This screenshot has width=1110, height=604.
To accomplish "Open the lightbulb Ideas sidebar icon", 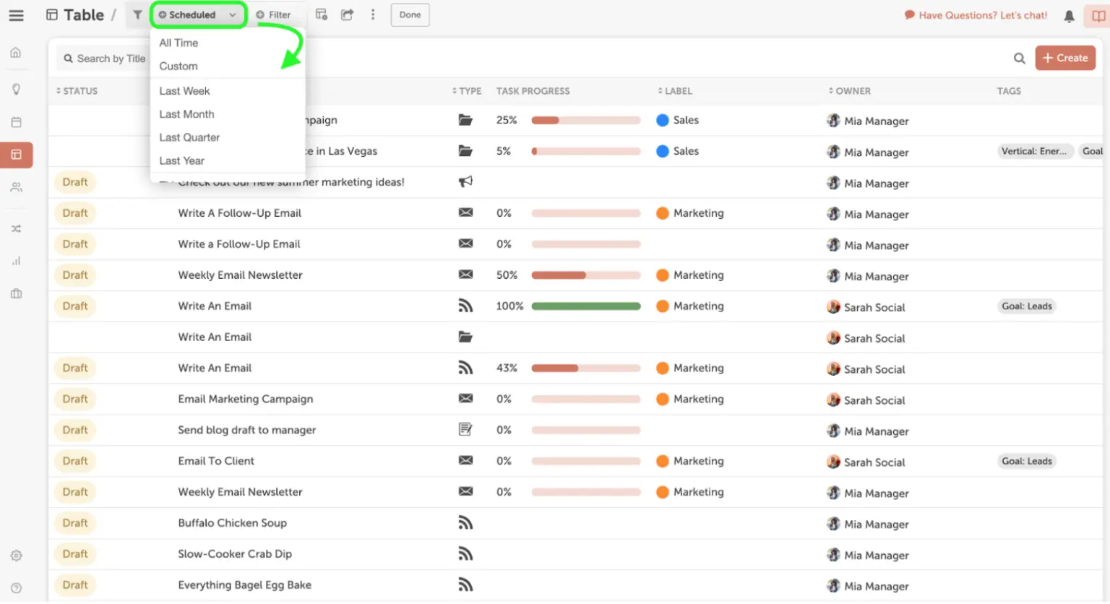I will point(16,90).
